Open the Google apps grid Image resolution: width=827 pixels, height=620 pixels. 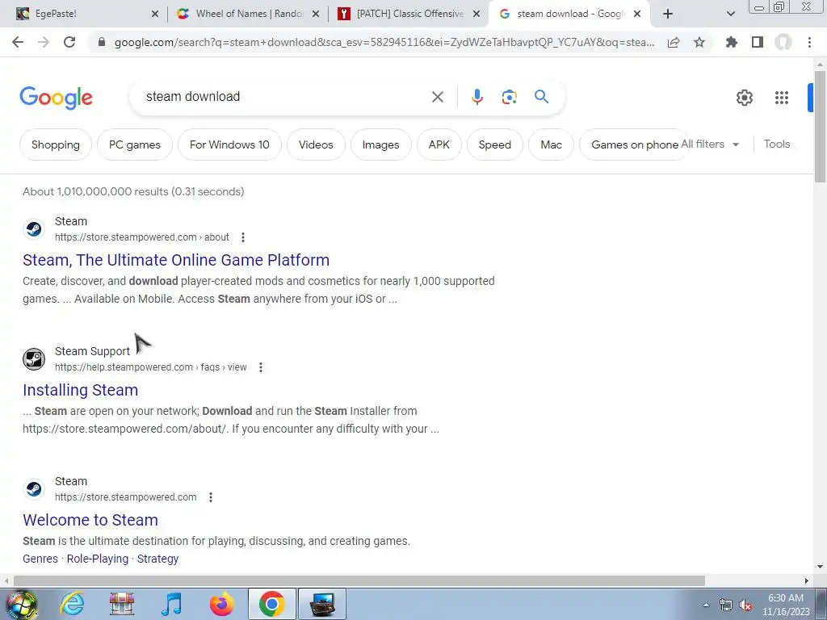782,98
